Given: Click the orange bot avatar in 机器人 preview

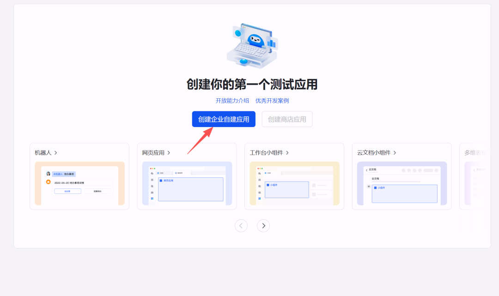Looking at the screenshot, I should pos(48,182).
